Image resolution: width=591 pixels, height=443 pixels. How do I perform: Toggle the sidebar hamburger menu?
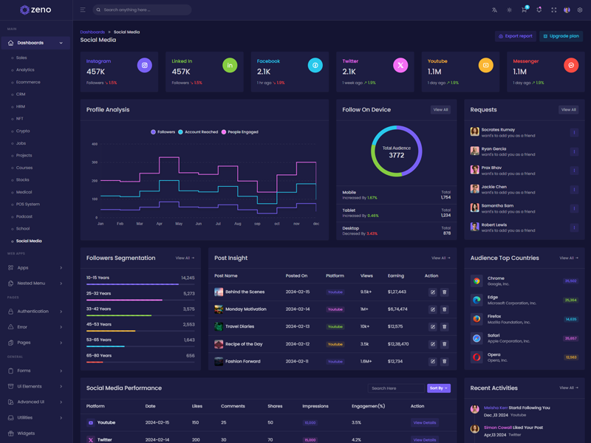pyautogui.click(x=83, y=10)
